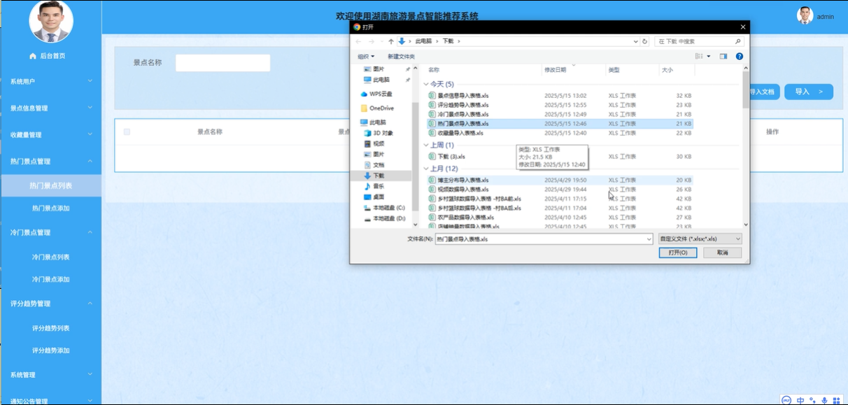The image size is (848, 405).
Task: Click the navigation pane scrollbar
Action: click(x=416, y=157)
